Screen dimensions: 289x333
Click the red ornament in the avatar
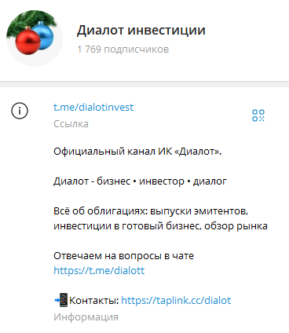(28, 41)
